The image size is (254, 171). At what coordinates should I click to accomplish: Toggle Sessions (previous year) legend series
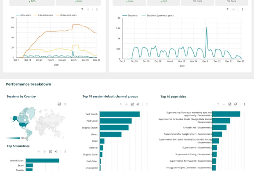(157, 15)
